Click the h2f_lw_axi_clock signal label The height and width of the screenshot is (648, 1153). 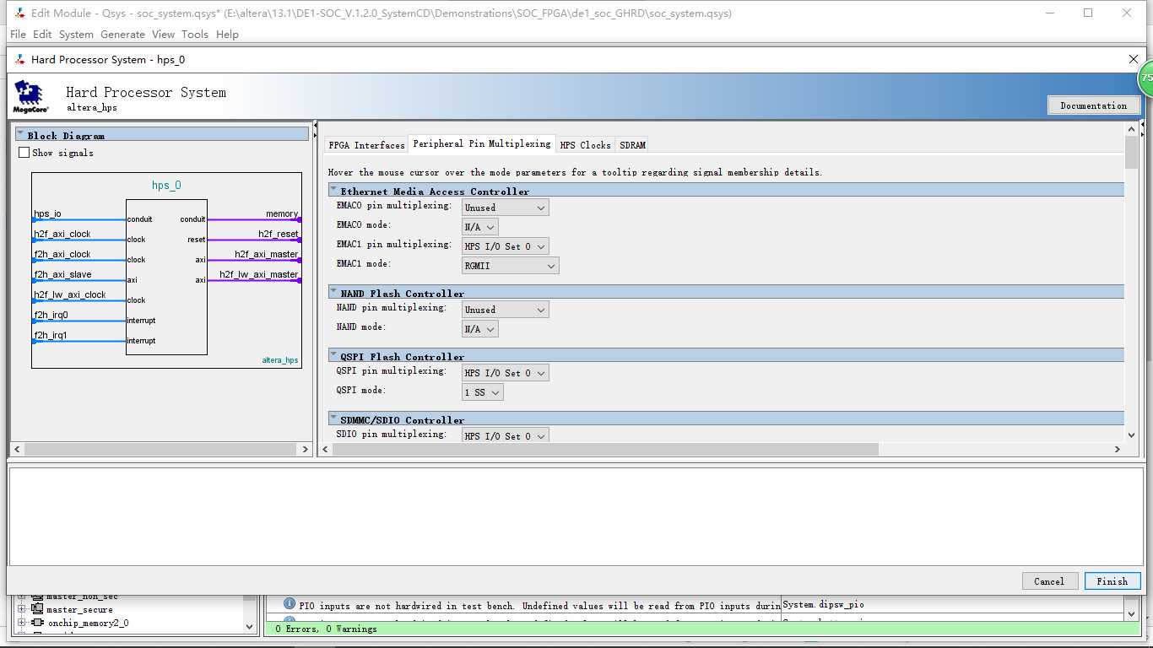[x=70, y=294]
